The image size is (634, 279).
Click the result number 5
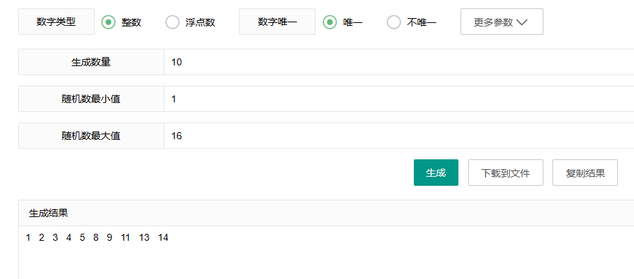coord(82,238)
